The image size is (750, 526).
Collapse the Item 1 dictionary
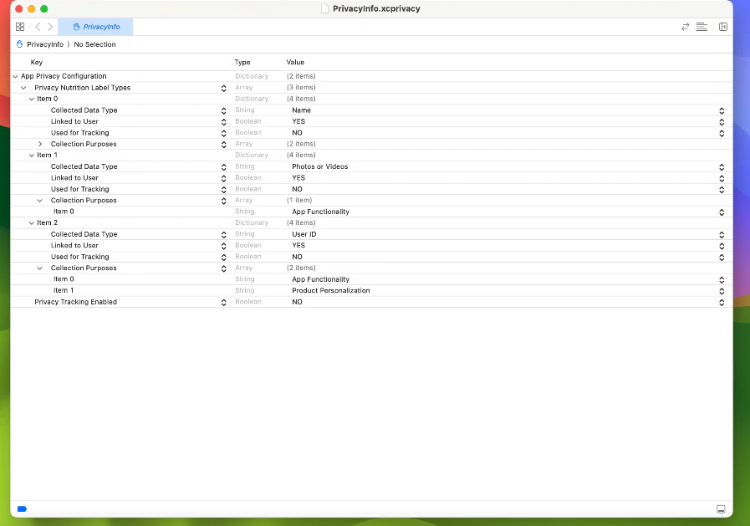click(32, 156)
